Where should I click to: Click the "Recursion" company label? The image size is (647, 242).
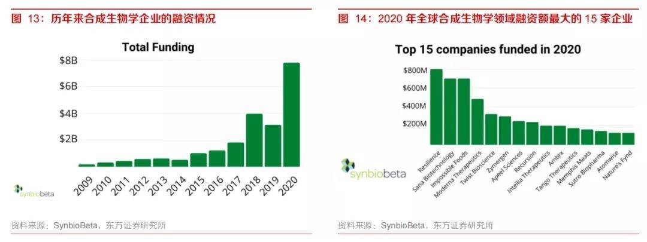coord(526,161)
